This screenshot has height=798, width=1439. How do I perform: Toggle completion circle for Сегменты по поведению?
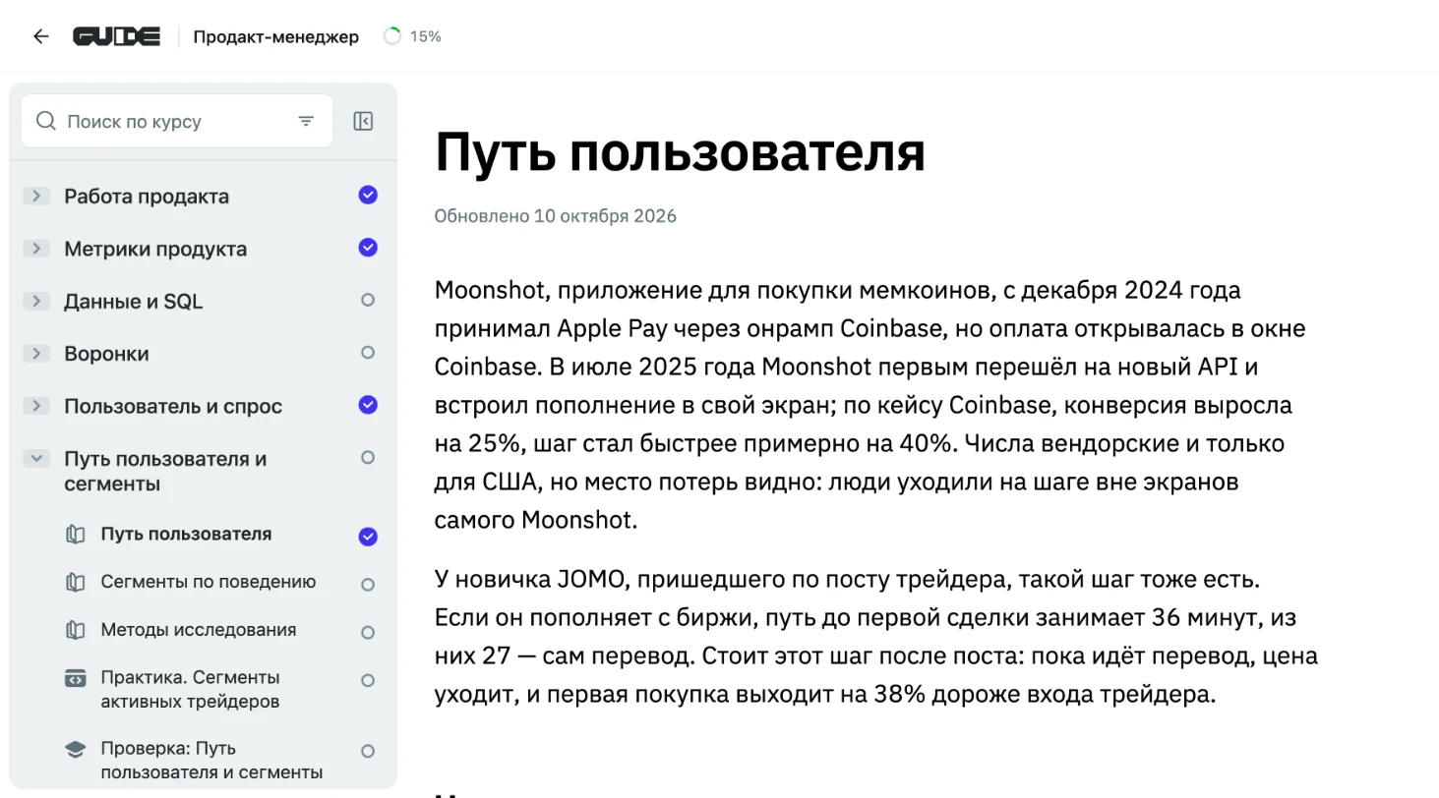point(368,585)
